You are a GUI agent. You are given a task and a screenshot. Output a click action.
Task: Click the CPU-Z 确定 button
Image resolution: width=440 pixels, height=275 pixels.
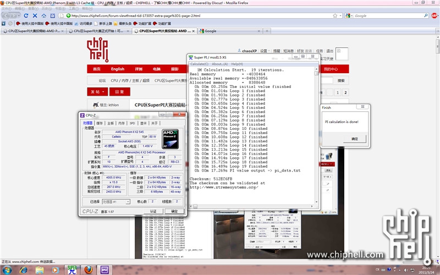tap(174, 211)
